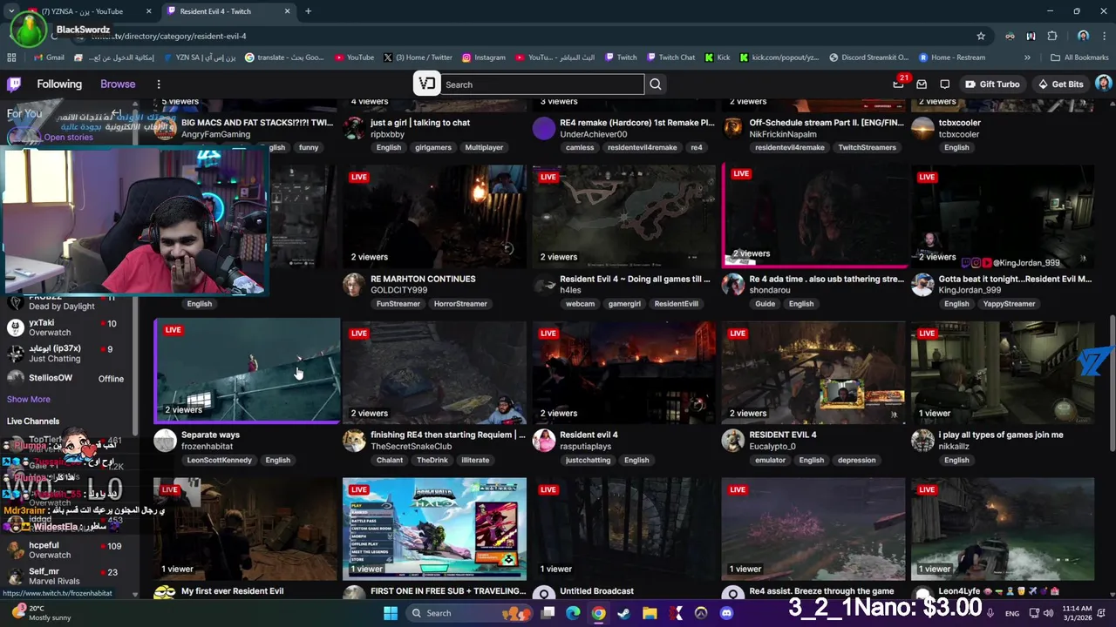Image resolution: width=1116 pixels, height=627 pixels.
Task: Click emulator tag
Action: 770,460
